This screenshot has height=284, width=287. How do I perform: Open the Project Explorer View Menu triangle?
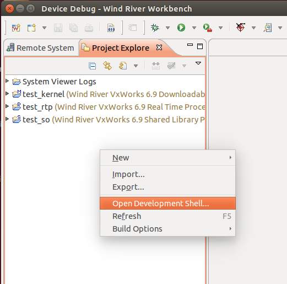(x=198, y=63)
